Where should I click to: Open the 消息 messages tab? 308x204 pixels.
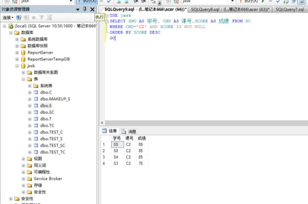(129, 131)
